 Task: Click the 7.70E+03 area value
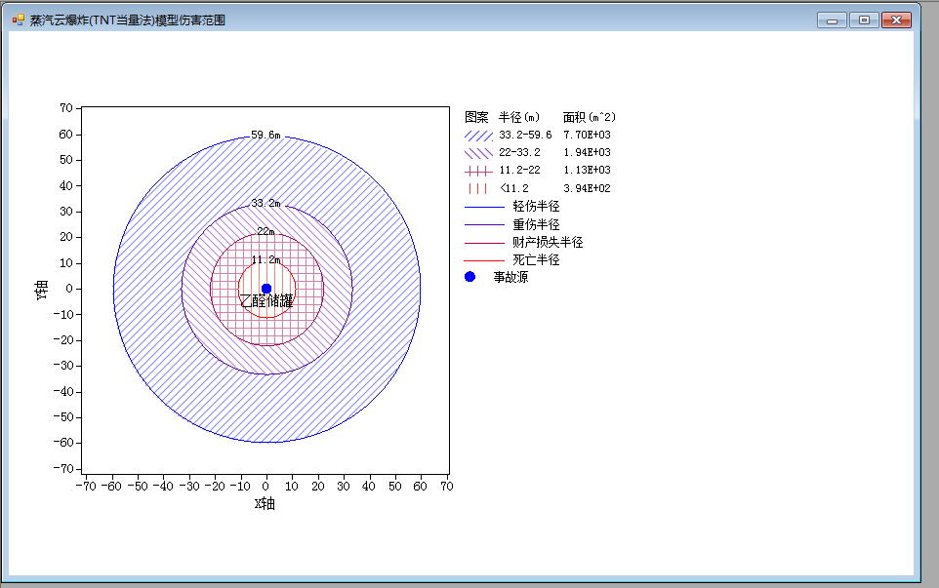coord(587,136)
